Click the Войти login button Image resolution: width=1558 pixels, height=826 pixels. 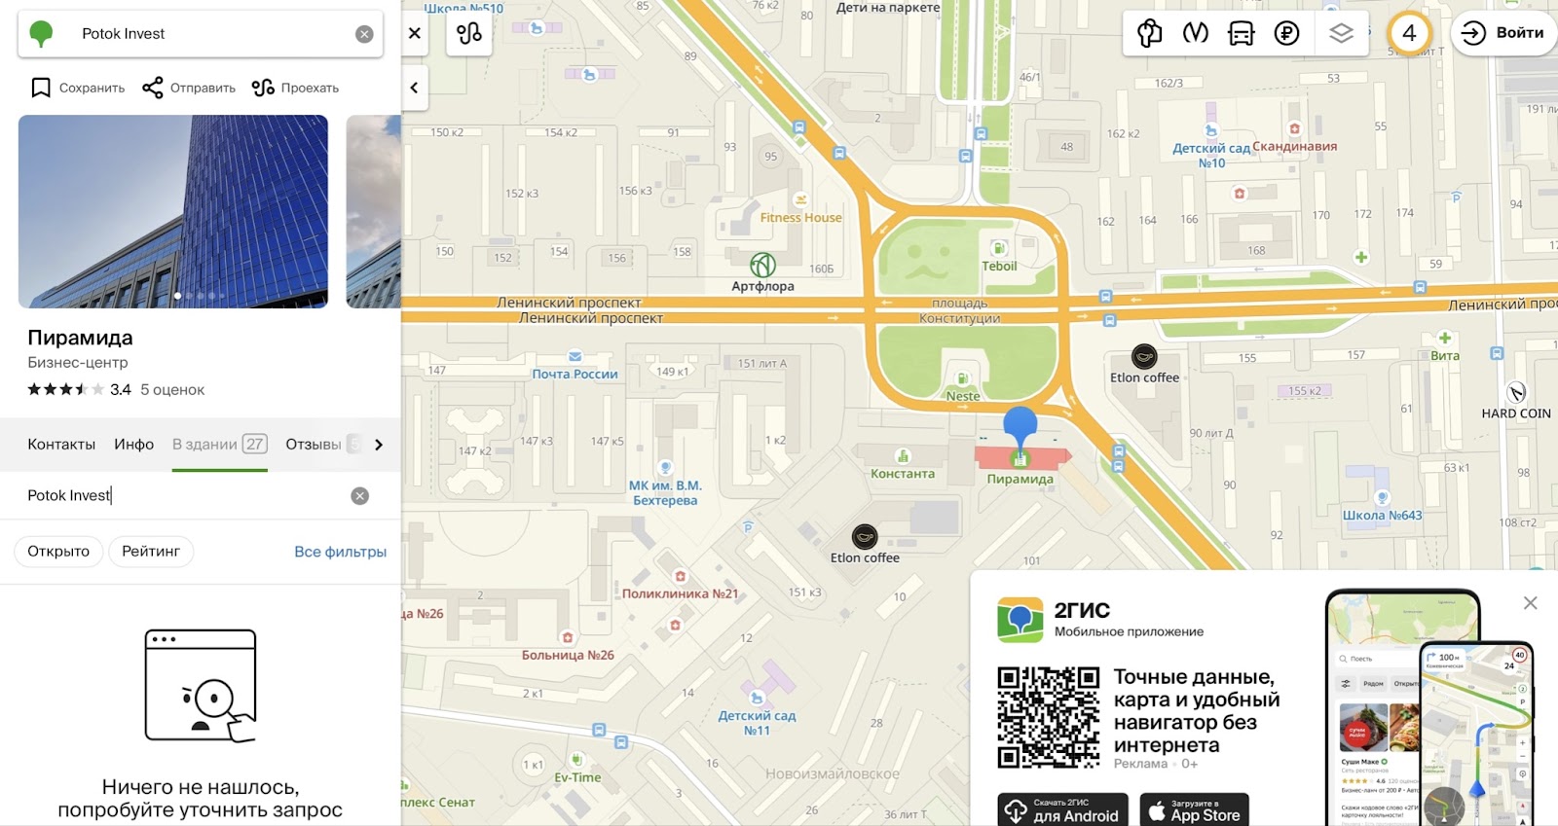coord(1503,33)
